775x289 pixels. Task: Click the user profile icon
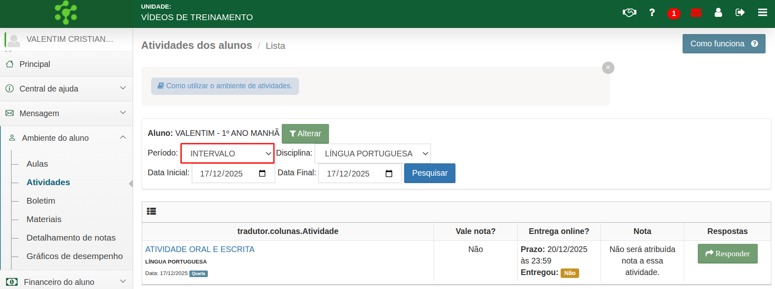coord(718,13)
